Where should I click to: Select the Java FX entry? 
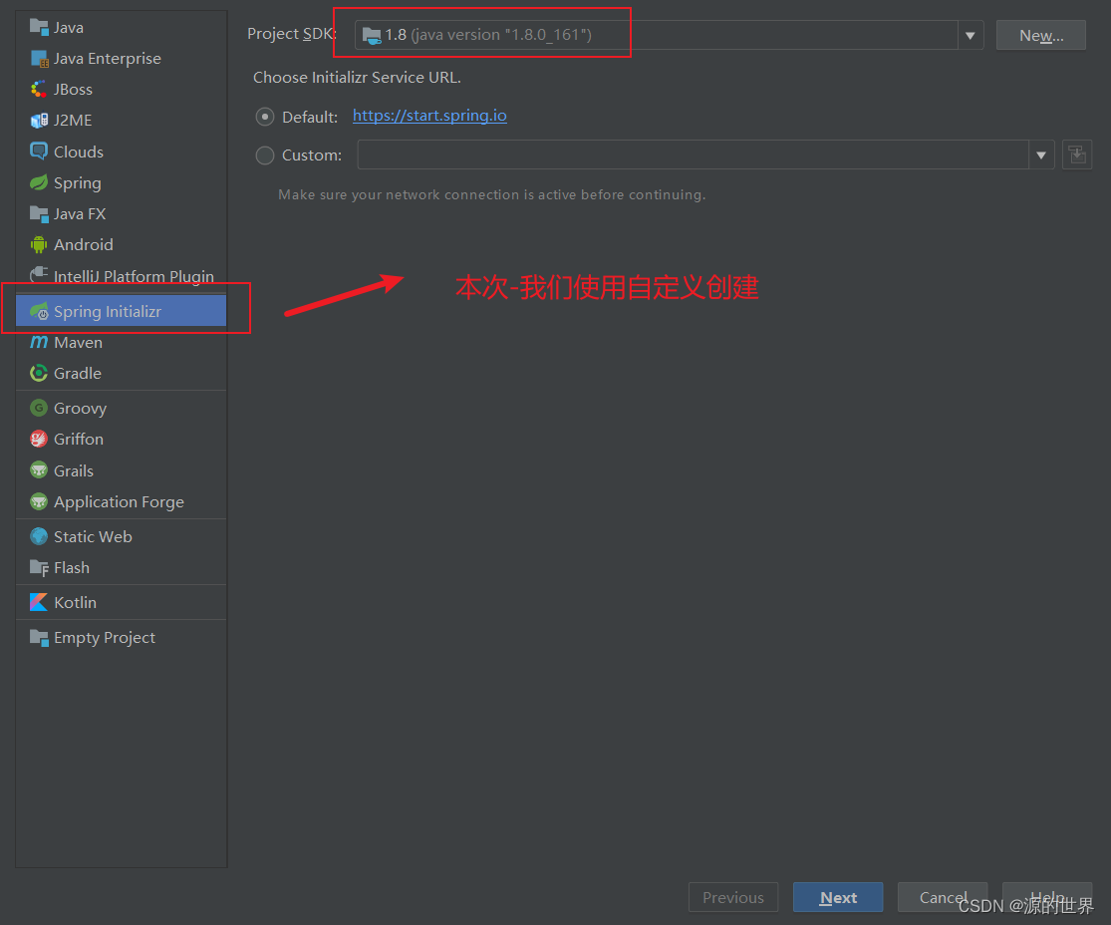click(122, 213)
